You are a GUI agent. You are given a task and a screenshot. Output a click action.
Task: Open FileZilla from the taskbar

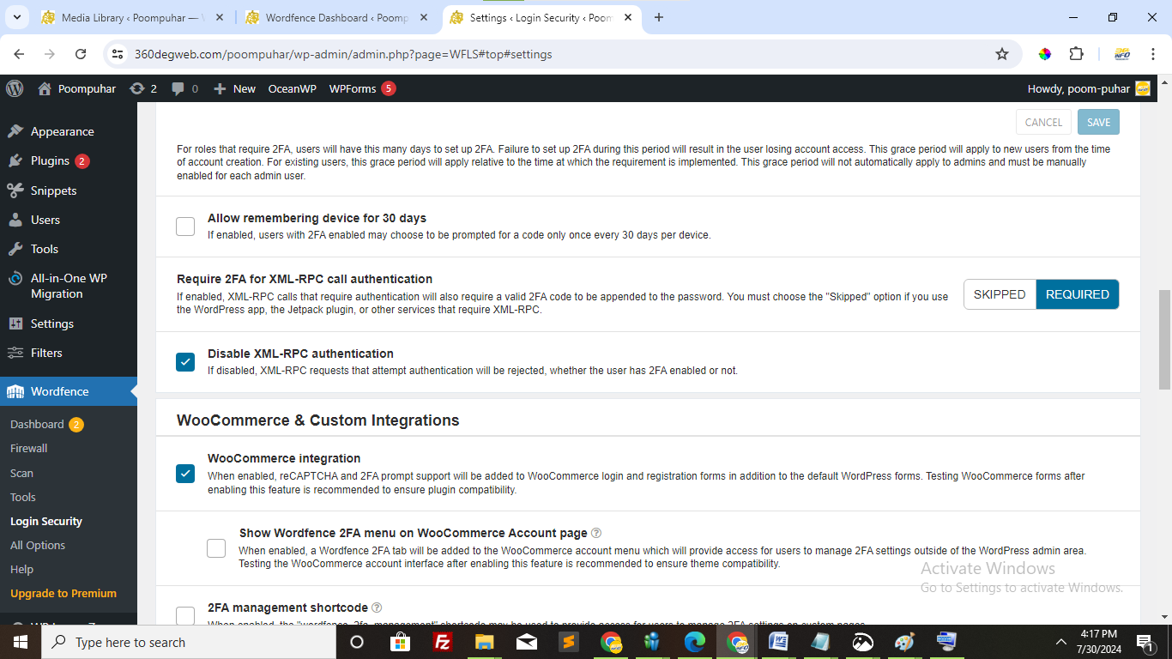443,642
